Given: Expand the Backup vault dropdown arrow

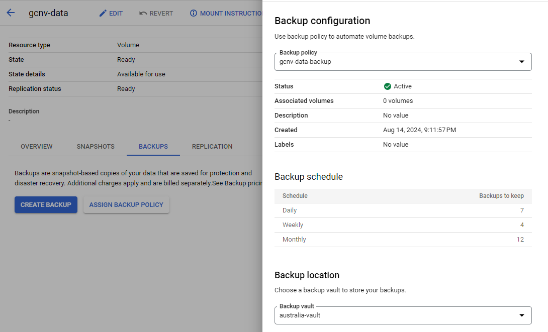Looking at the screenshot, I should [x=521, y=315].
